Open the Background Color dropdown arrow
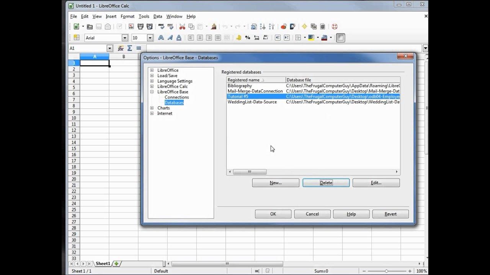The height and width of the screenshot is (275, 490). (318, 38)
